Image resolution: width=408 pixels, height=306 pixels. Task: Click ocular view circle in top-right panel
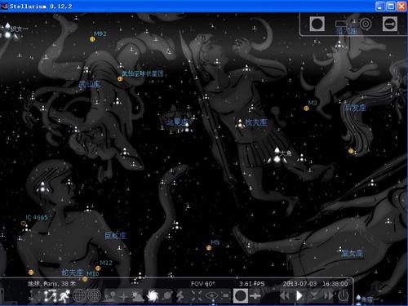pos(317,24)
